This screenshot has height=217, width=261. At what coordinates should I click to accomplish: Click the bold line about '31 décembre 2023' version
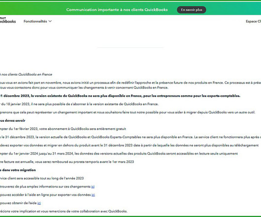click(120, 96)
